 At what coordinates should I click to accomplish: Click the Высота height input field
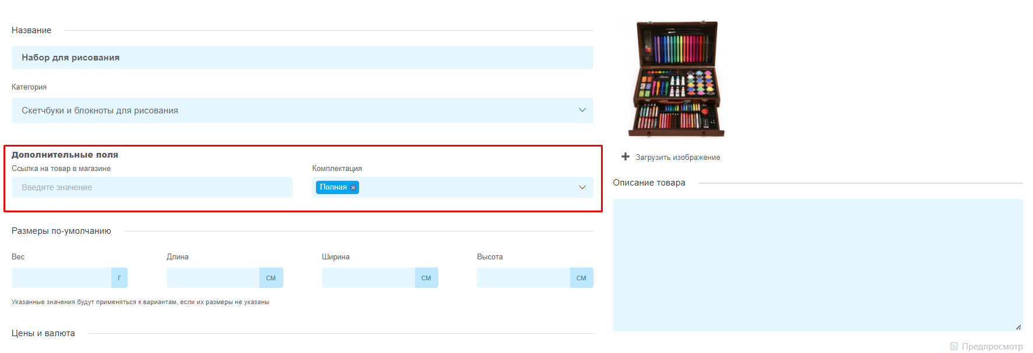click(x=523, y=278)
